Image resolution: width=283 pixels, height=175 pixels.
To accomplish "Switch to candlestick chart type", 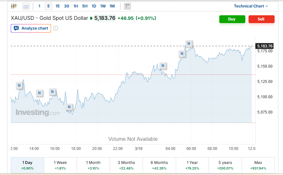I will [13, 6].
